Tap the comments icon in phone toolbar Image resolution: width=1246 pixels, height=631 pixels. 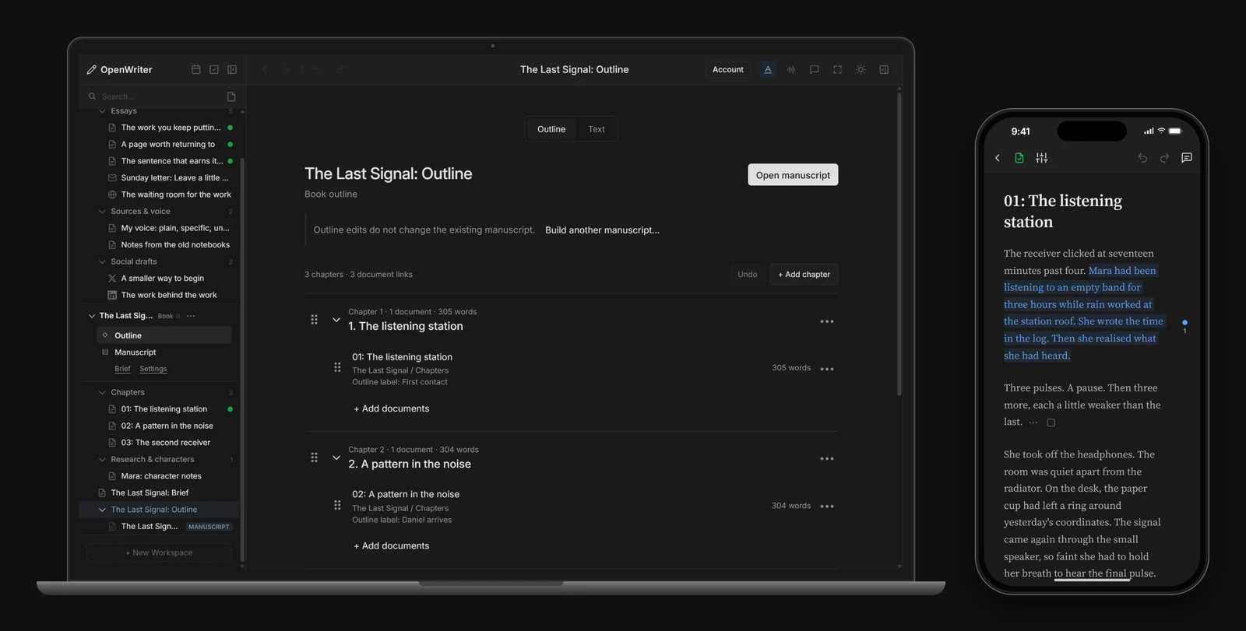1187,158
